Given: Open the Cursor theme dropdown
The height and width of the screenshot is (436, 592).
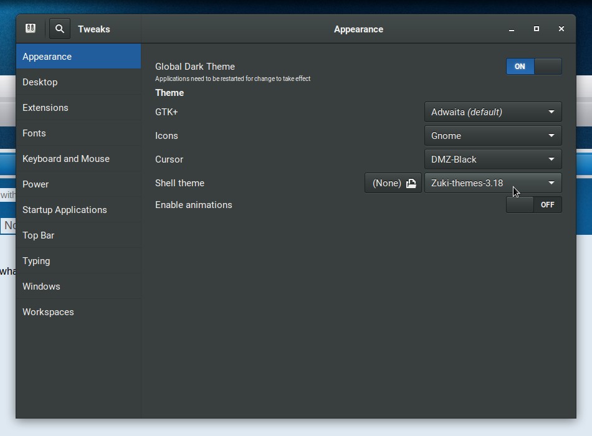Looking at the screenshot, I should [x=492, y=159].
